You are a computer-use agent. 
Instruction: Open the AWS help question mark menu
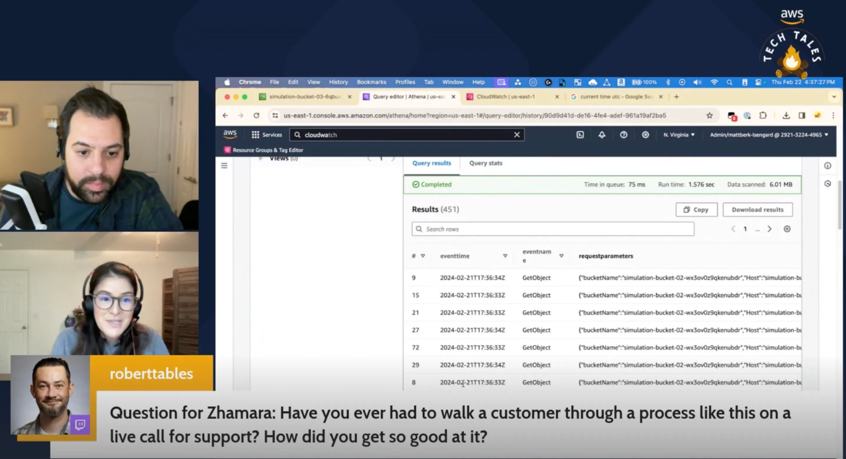[623, 135]
